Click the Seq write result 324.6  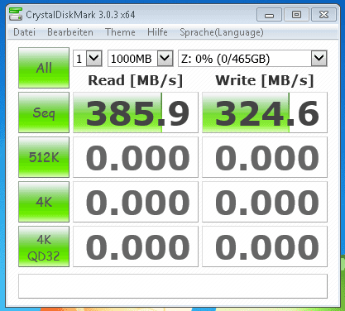tap(265, 112)
